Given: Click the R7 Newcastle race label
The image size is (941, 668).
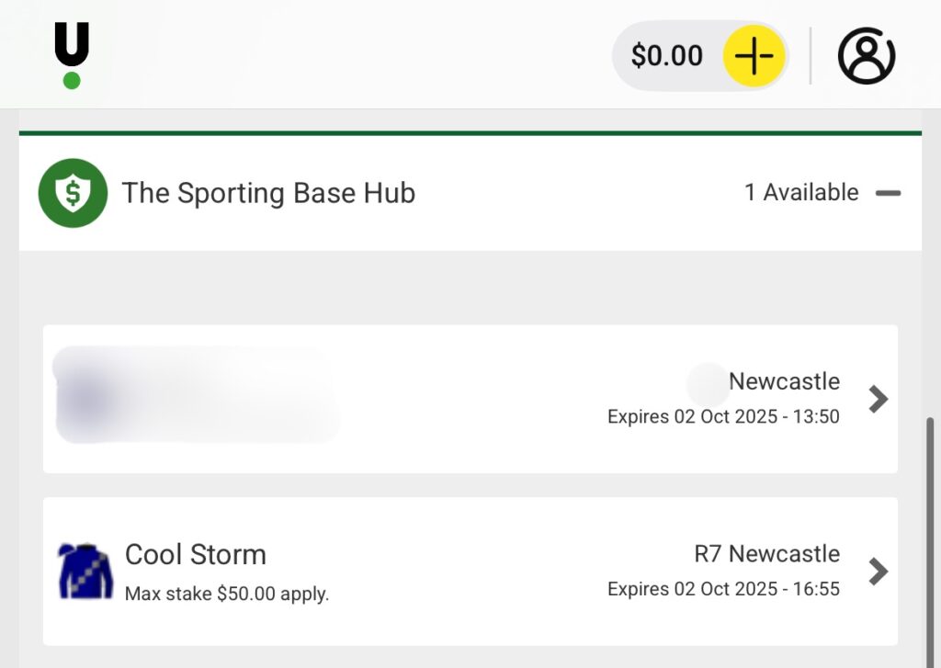Looking at the screenshot, I should [x=766, y=554].
